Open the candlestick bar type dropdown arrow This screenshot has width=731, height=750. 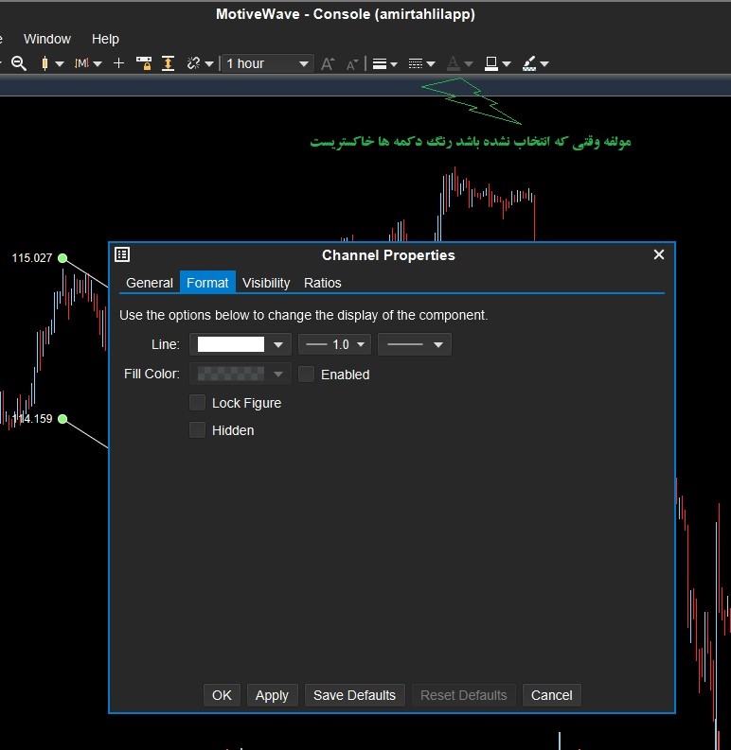pos(60,63)
